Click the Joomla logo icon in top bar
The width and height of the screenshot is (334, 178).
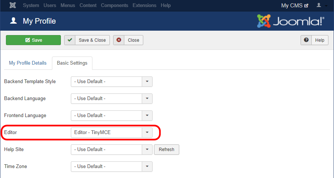click(x=13, y=5)
